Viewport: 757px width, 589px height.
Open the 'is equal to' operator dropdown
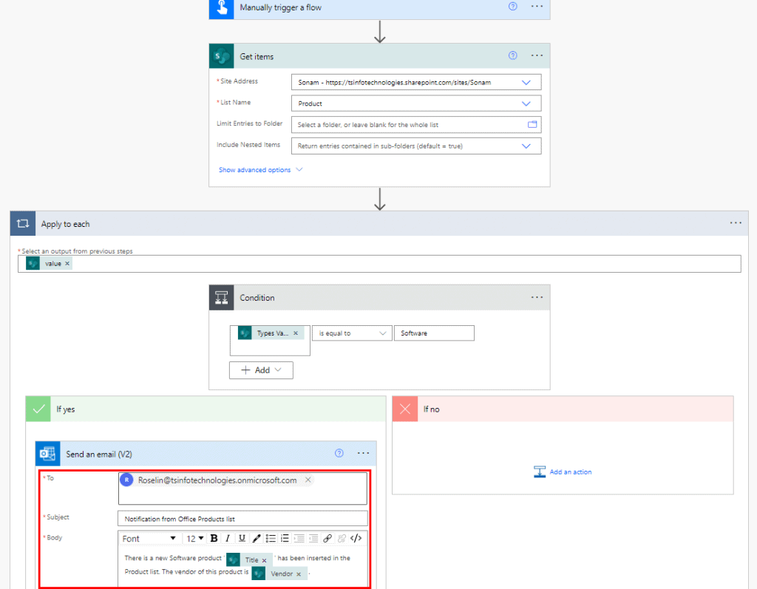[x=352, y=333]
